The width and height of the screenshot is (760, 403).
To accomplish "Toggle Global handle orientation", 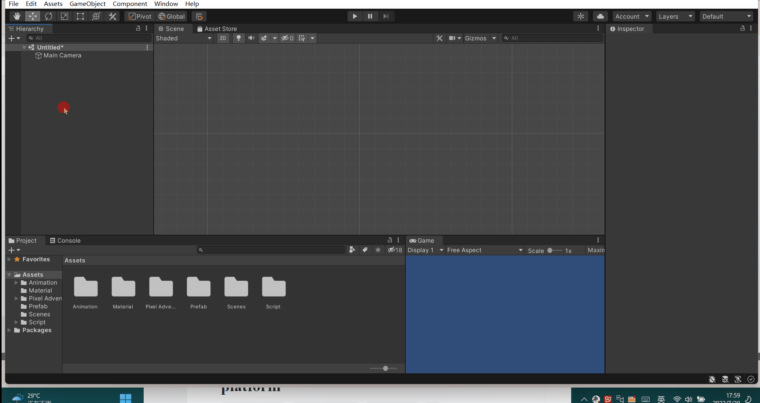I will pos(171,16).
